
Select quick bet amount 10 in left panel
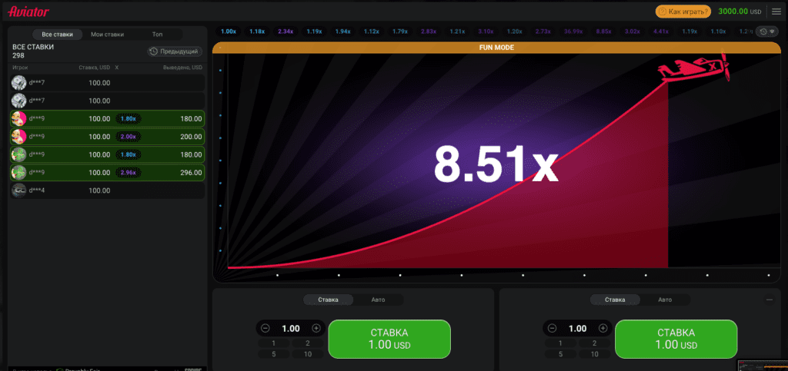coord(308,354)
